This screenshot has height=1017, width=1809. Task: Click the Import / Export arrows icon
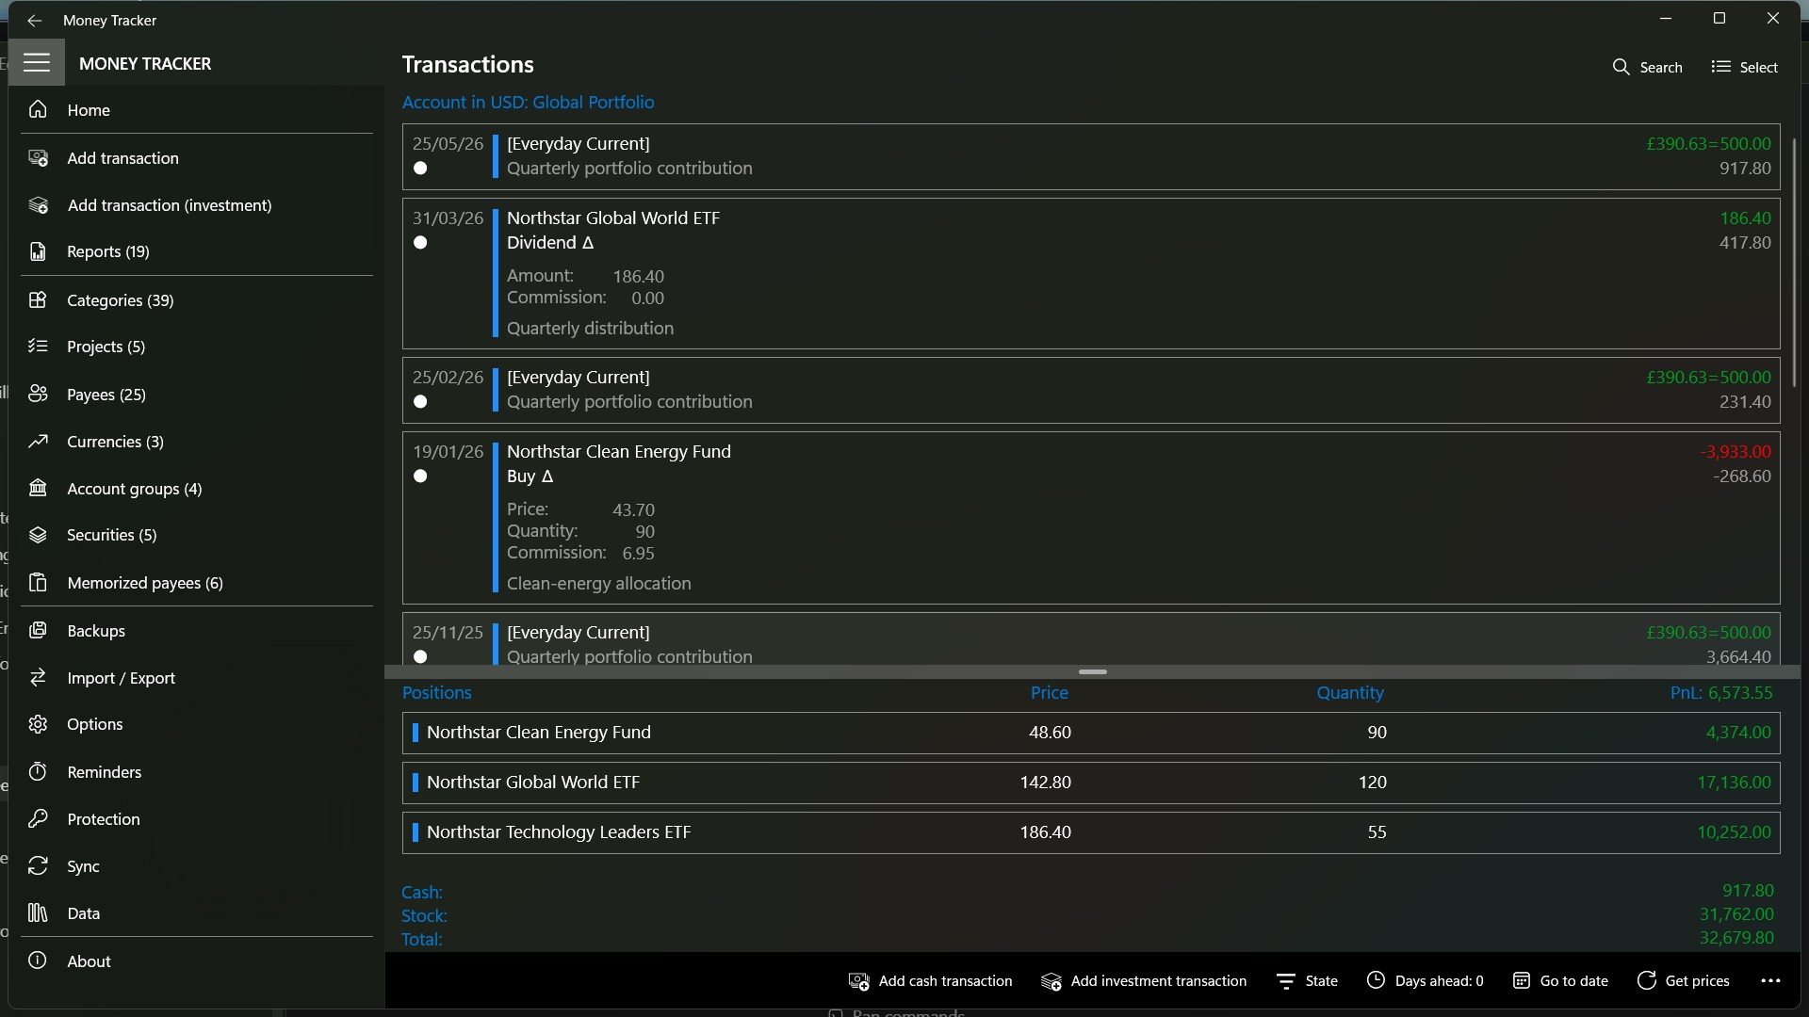pyautogui.click(x=38, y=677)
